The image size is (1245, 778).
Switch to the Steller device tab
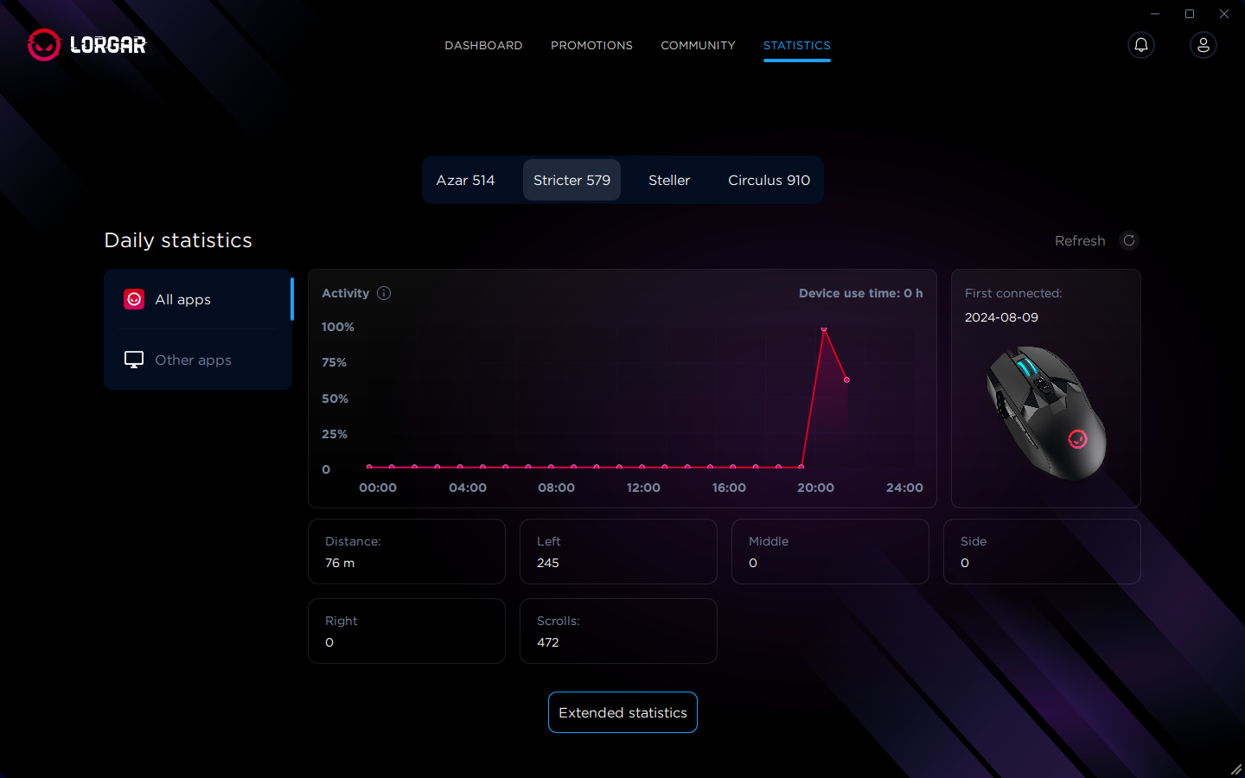click(669, 180)
